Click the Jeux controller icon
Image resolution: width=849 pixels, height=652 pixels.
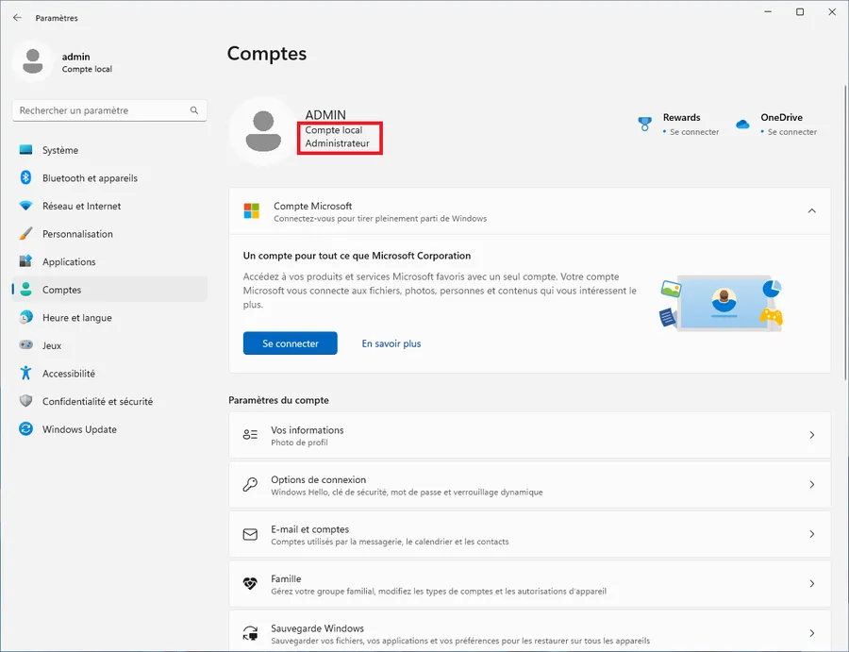click(25, 345)
